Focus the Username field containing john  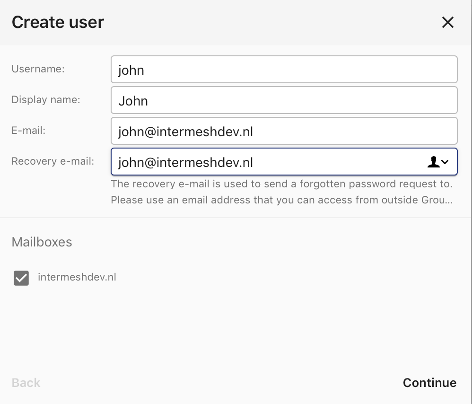click(x=284, y=70)
